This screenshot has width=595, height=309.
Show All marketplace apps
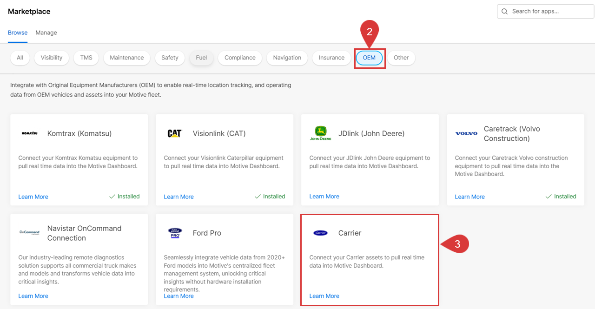point(20,58)
